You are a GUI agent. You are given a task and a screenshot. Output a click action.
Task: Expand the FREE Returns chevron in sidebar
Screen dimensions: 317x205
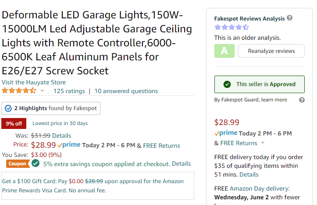coord(263,143)
